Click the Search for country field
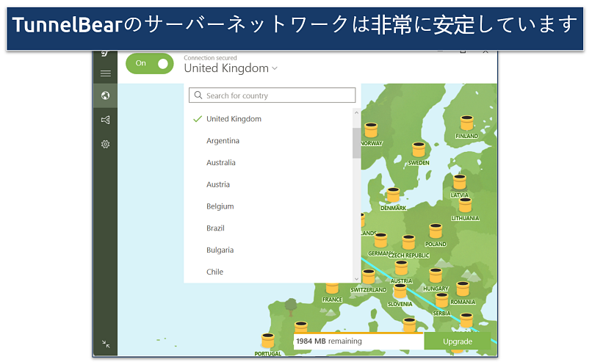 [x=272, y=95]
